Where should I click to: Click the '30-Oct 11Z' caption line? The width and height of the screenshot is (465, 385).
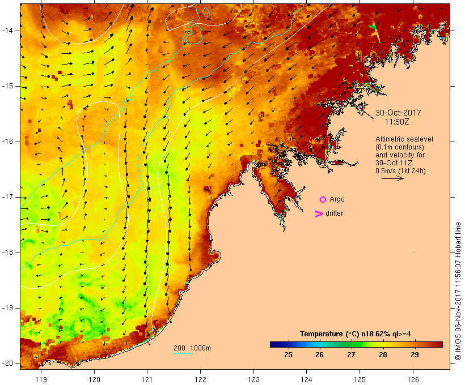click(394, 163)
